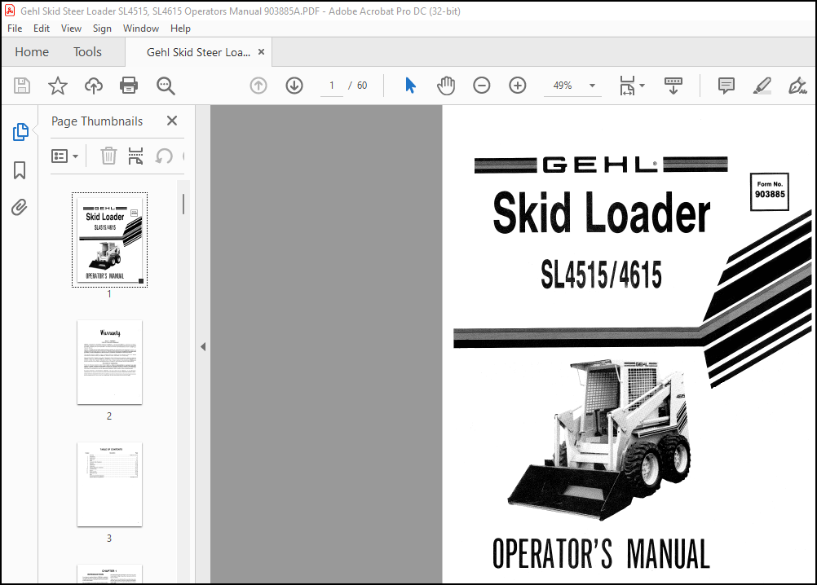Select the highlighter pen tool

(x=762, y=86)
